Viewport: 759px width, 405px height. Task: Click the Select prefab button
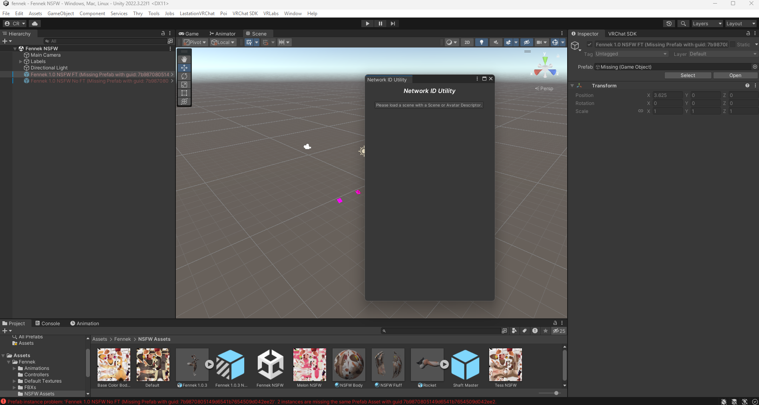tap(687, 75)
